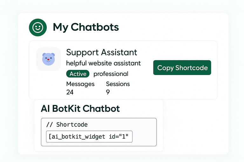This screenshot has width=244, height=162.
Task: Click the helpful website assistant description
Action: coord(103,63)
